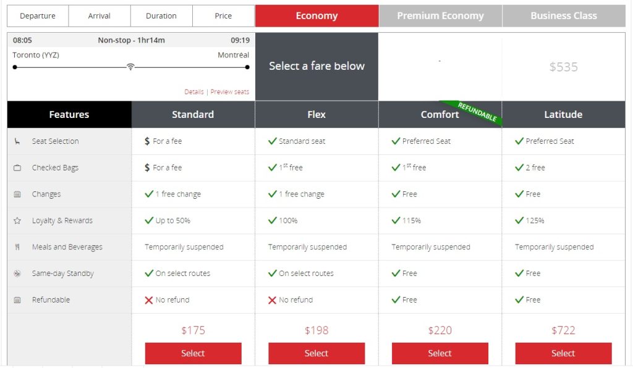
Task: Sort flights by Duration
Action: click(161, 16)
